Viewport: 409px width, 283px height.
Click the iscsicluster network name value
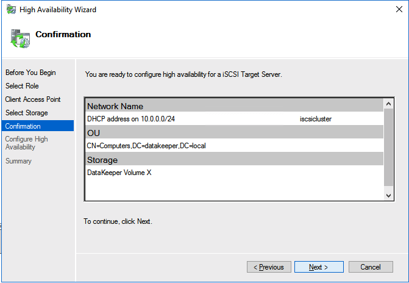[316, 119]
